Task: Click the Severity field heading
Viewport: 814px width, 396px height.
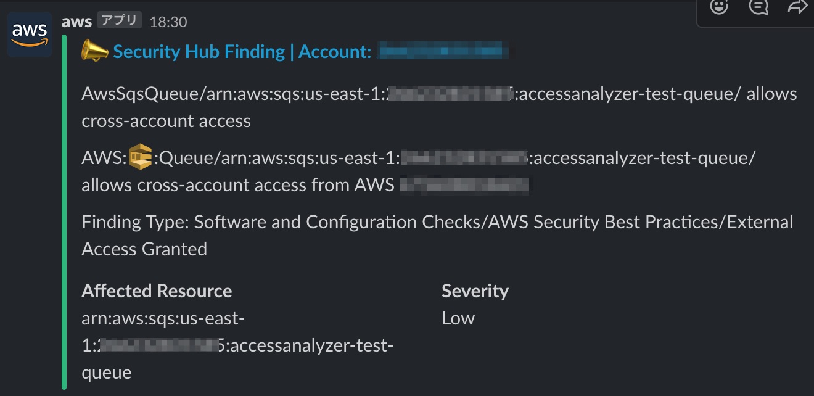Action: [475, 291]
